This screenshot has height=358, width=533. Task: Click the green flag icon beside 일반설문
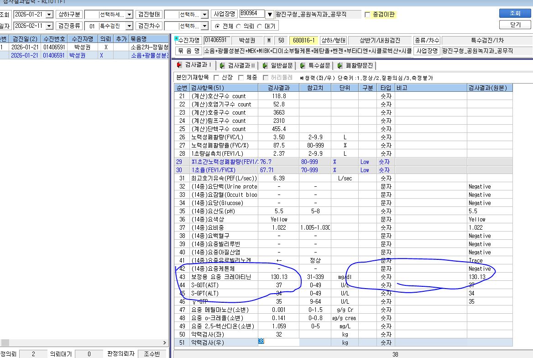point(265,65)
